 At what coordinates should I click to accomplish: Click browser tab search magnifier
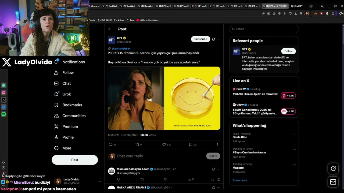pyautogui.click(x=322, y=6)
